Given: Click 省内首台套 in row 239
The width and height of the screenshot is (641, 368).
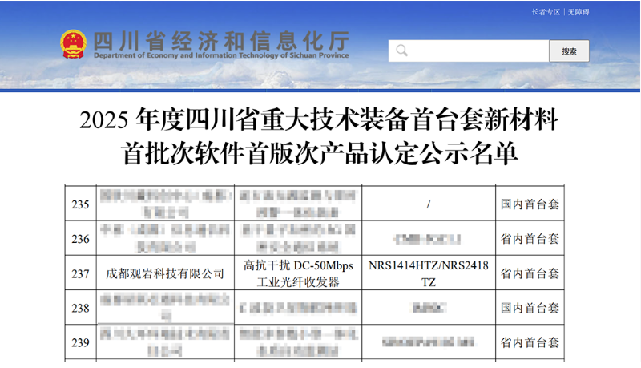Looking at the screenshot, I should pyautogui.click(x=530, y=342).
